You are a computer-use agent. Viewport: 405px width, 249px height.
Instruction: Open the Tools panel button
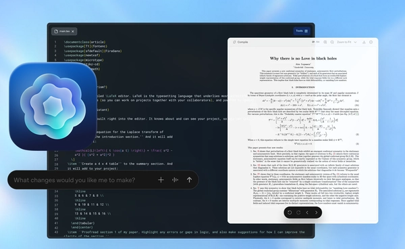pyautogui.click(x=302, y=31)
